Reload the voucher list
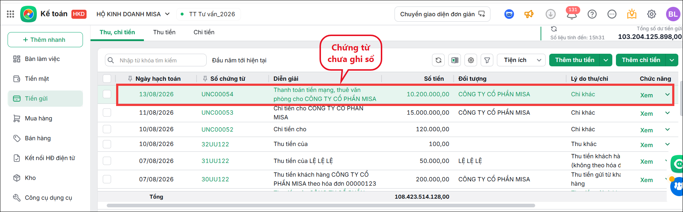 438,60
